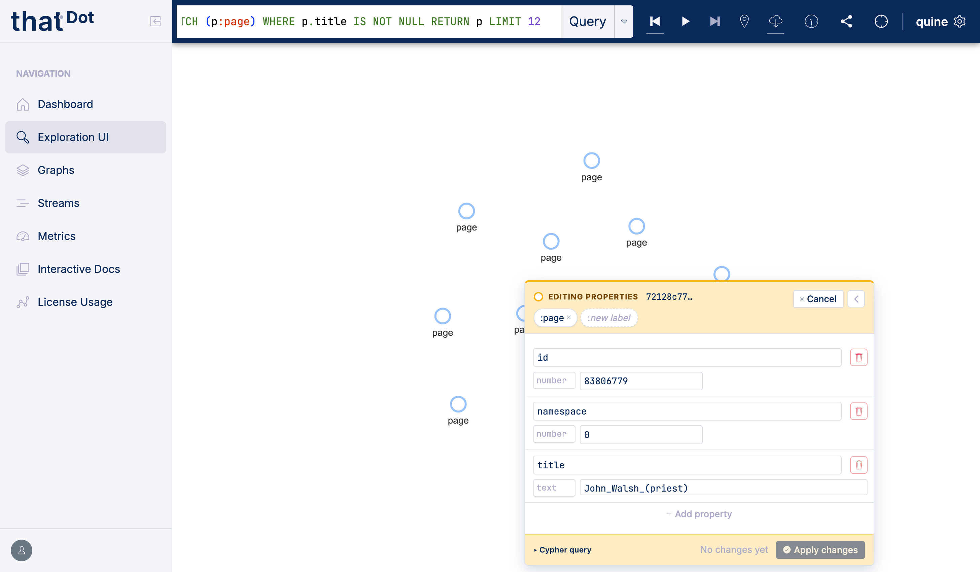This screenshot has width=980, height=572.
Task: Collapse the sidebar navigation panel
Action: point(155,21)
